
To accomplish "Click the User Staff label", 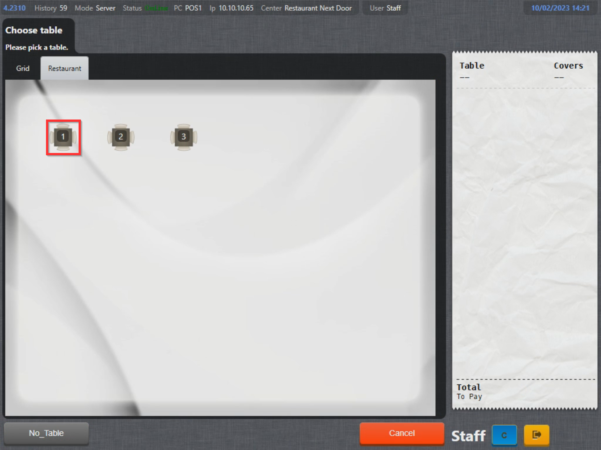I will (x=385, y=8).
